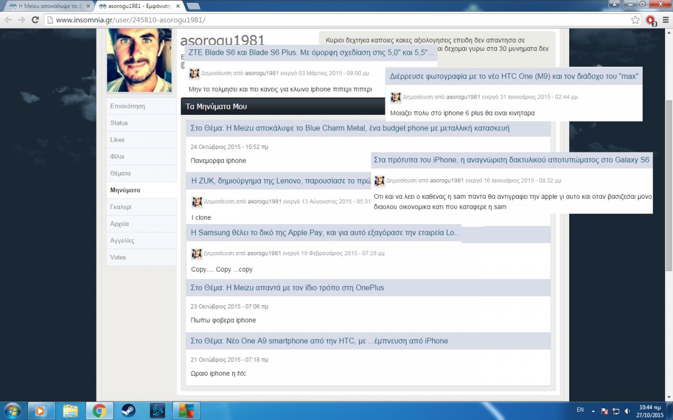This screenshot has width=673, height=420.
Task: Open Chrome hamburger menu
Action: pyautogui.click(x=665, y=20)
